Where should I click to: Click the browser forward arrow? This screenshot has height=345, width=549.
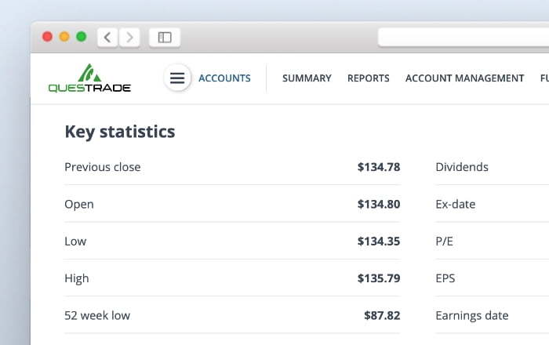coord(129,37)
